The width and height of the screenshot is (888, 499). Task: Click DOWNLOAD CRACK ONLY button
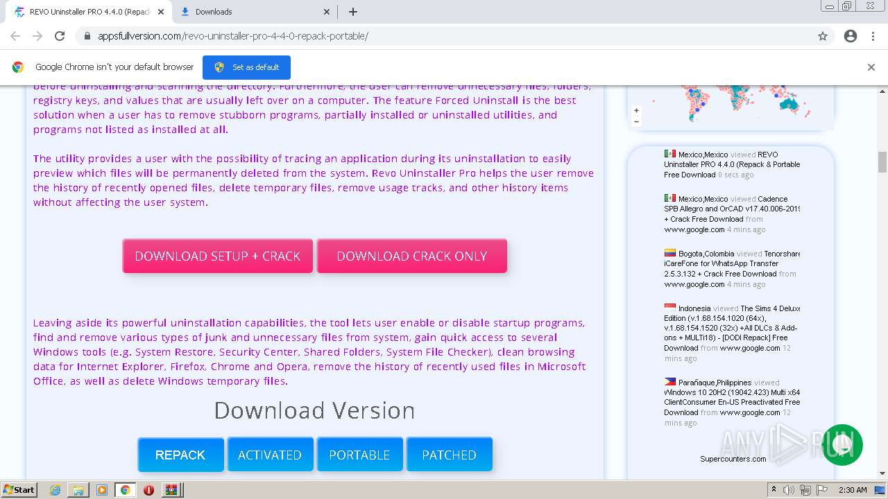[412, 256]
